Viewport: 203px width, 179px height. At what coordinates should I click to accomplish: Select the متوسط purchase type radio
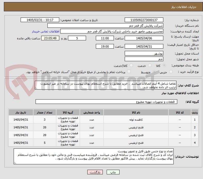click(154, 72)
